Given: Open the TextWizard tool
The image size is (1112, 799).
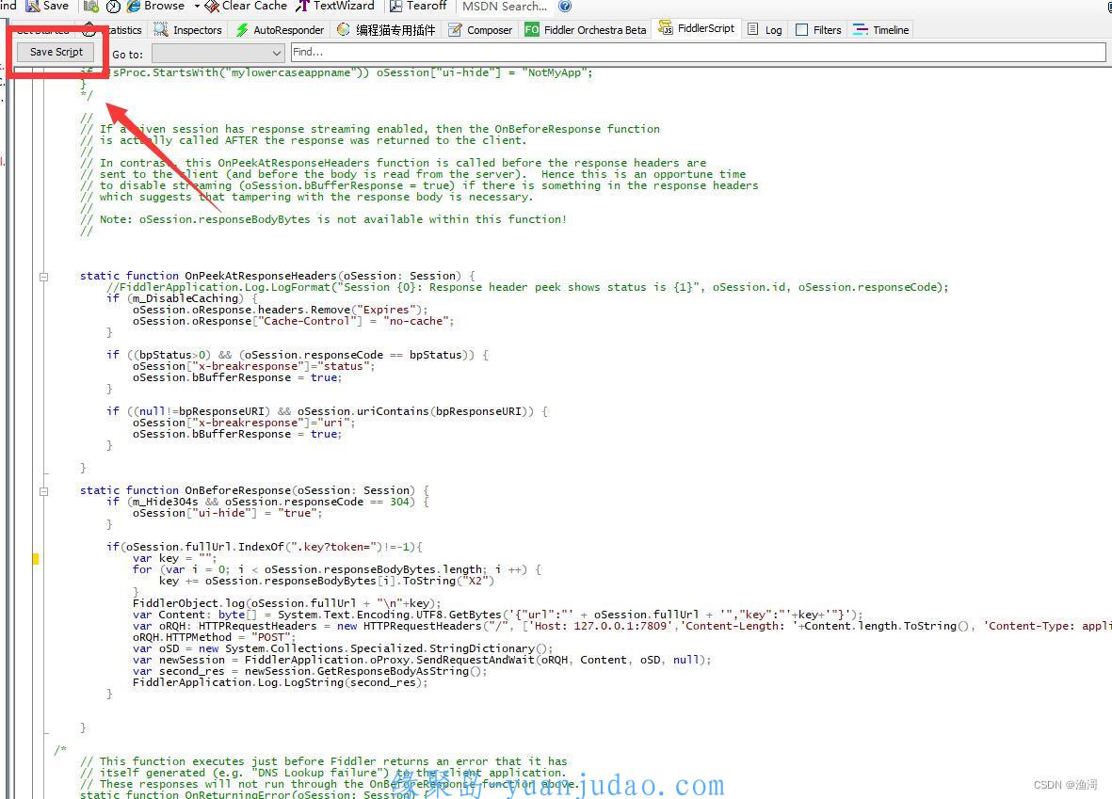Looking at the screenshot, I should point(335,6).
